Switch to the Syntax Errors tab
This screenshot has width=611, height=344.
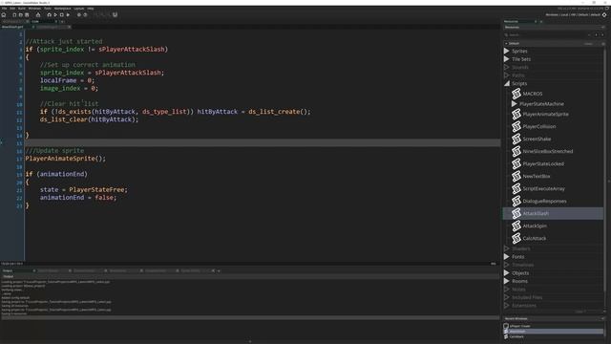coord(197,270)
